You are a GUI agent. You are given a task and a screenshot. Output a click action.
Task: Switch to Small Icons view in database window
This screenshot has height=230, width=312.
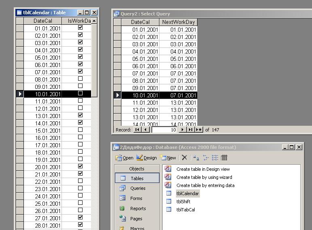click(206, 158)
